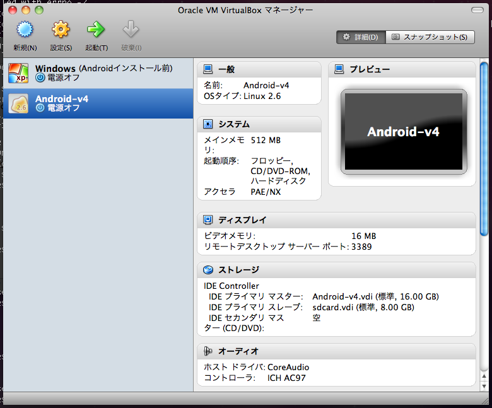Click the scrollbar up arrow
The image size is (492, 408).
[x=484, y=376]
